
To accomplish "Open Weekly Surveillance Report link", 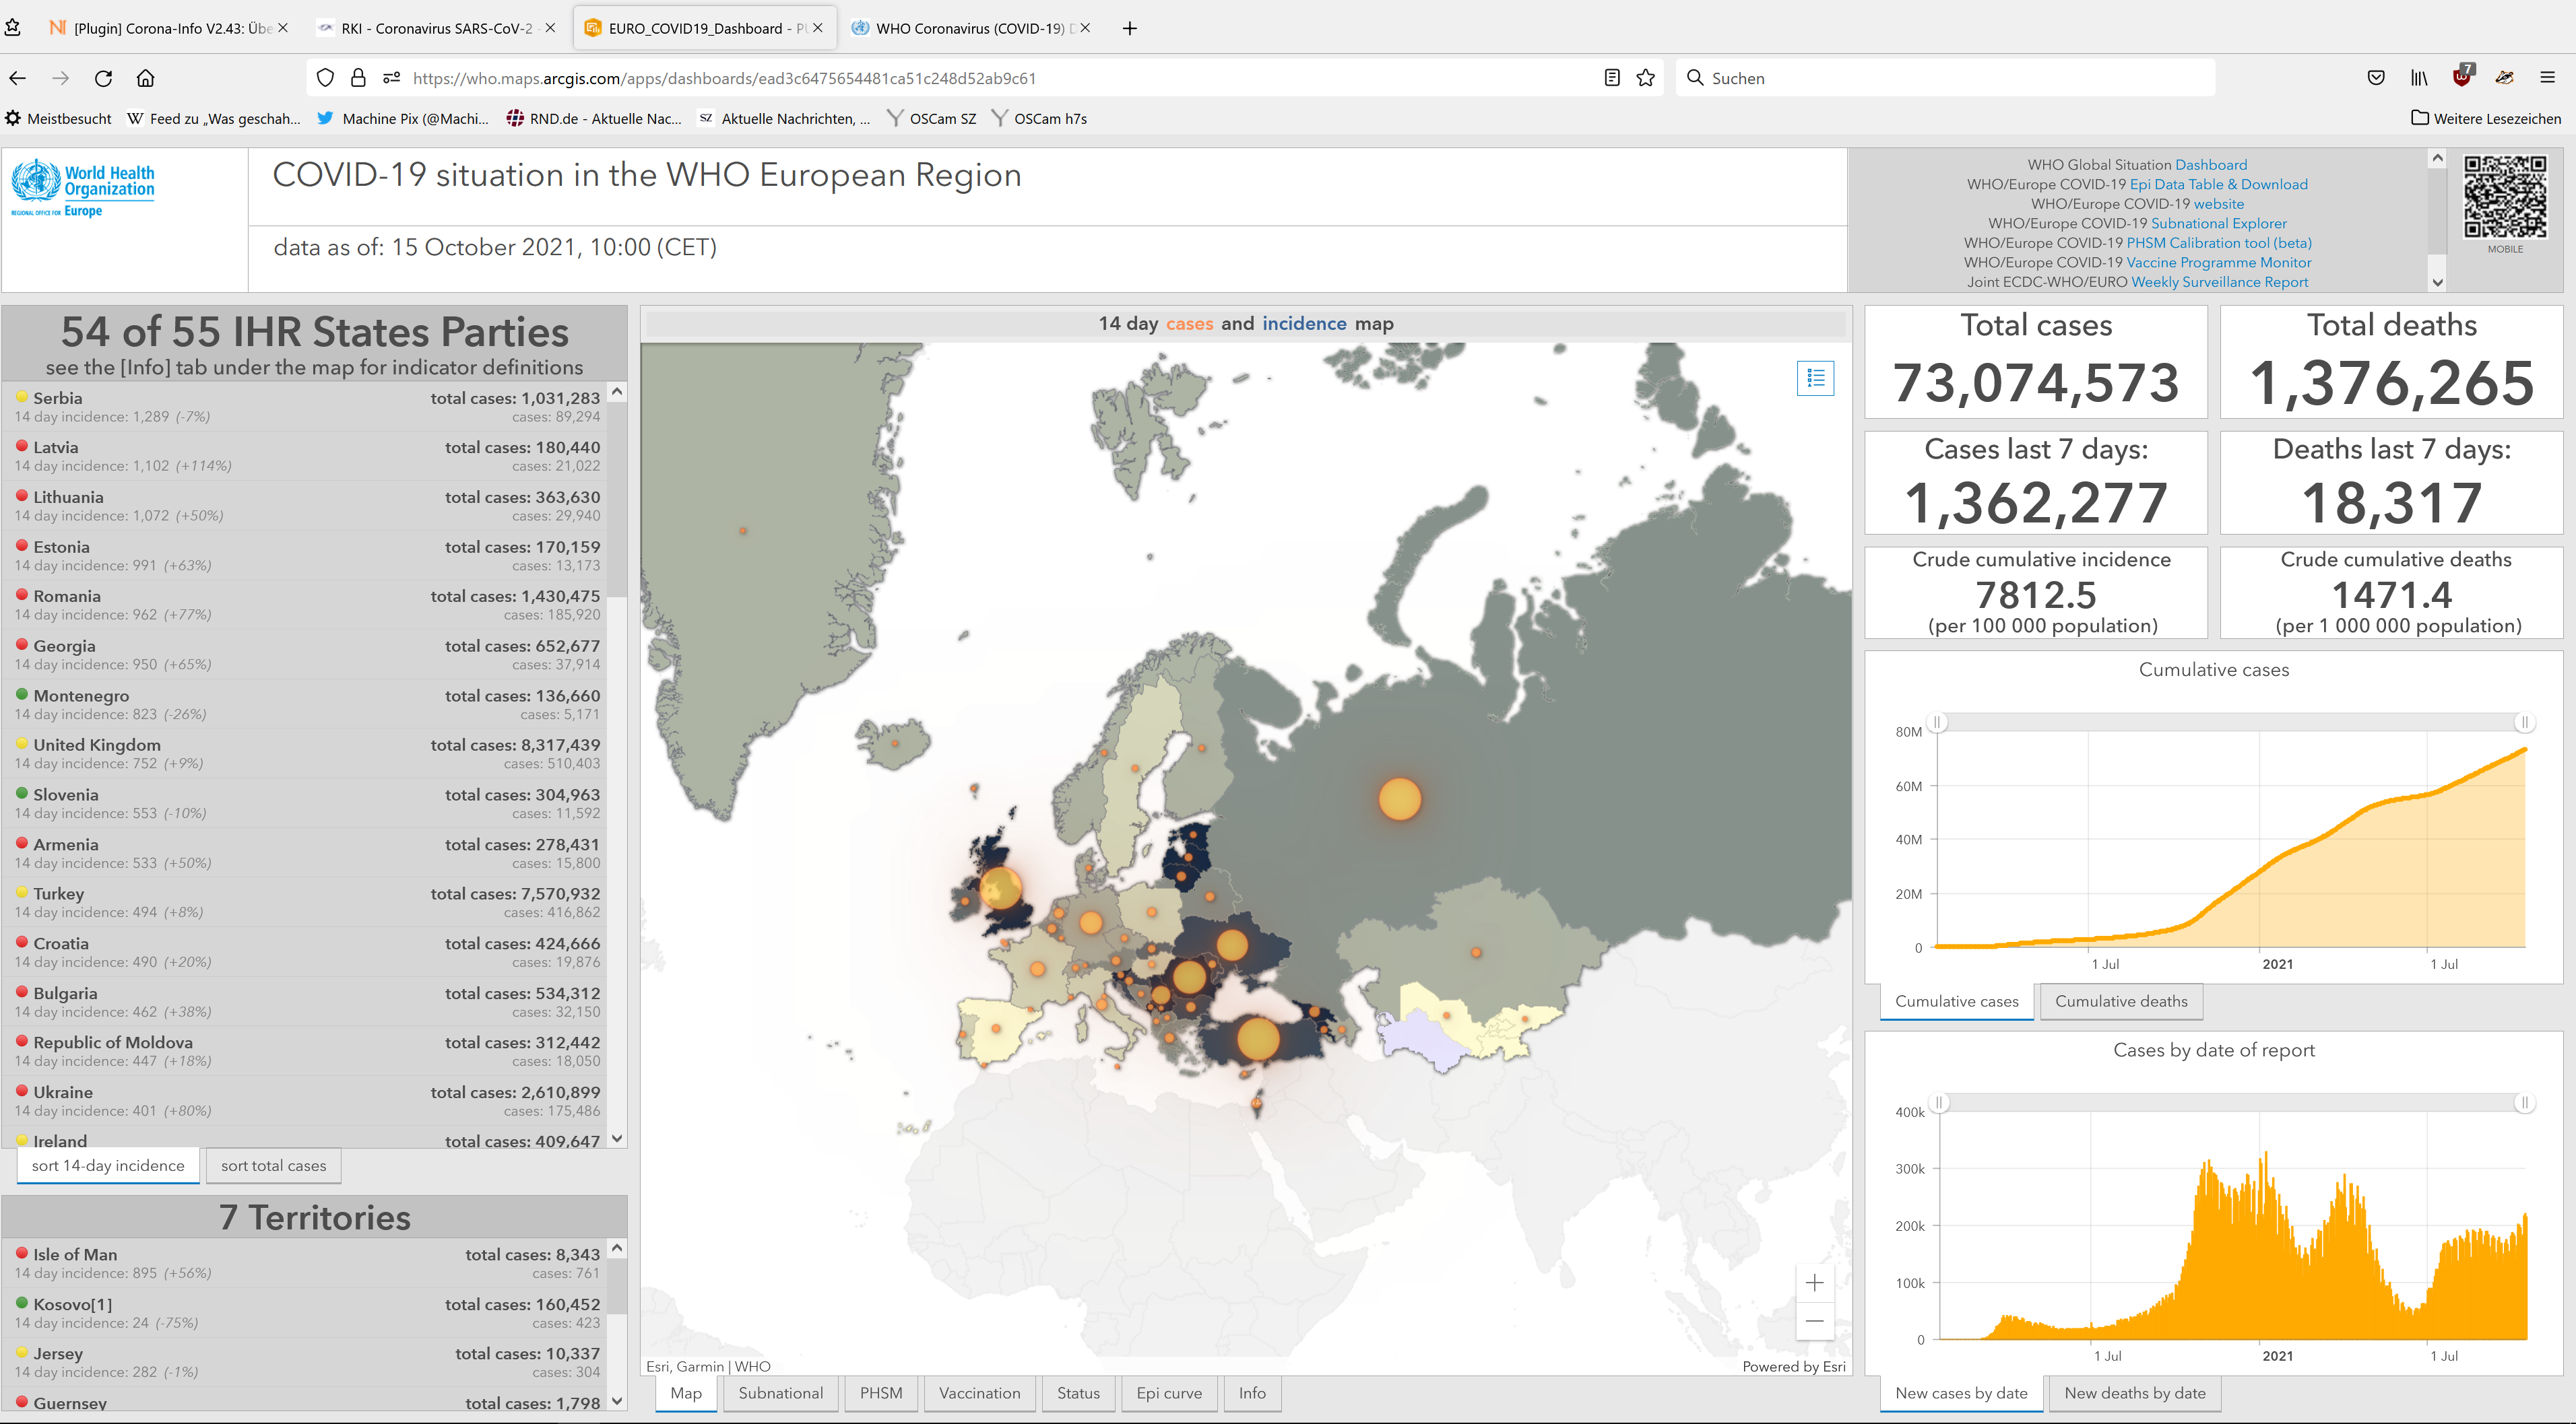I will click(2219, 282).
